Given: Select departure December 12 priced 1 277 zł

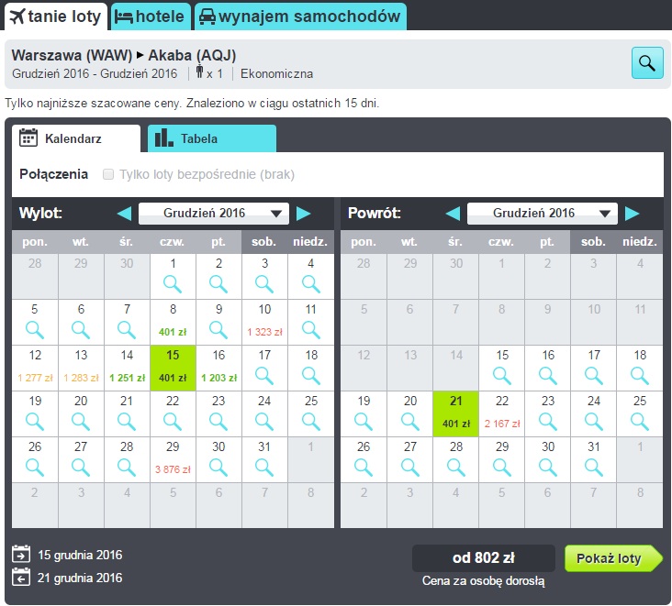Looking at the screenshot, I should pos(35,368).
